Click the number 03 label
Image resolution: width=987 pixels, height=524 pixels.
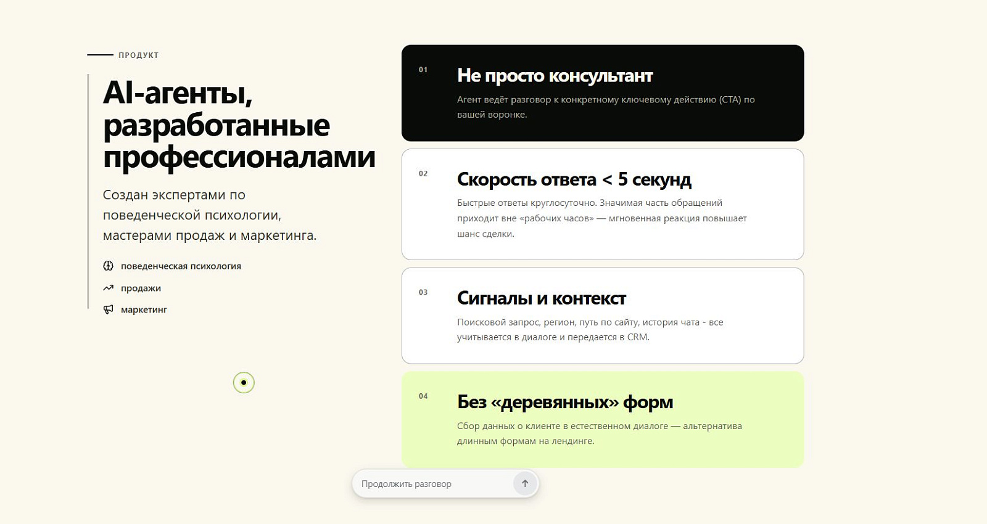(423, 292)
